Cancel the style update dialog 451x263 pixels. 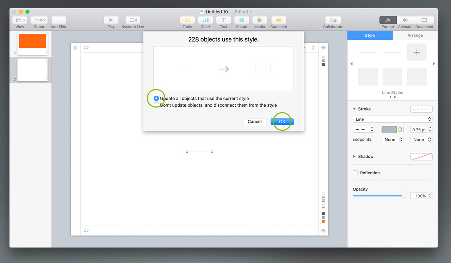coord(254,121)
